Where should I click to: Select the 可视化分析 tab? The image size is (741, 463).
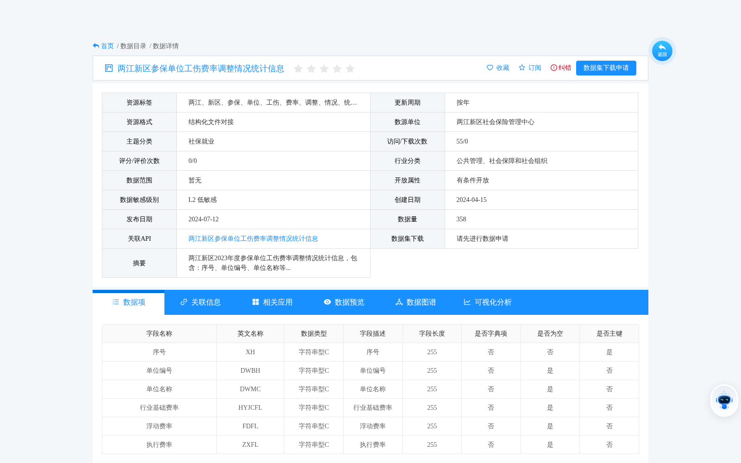pos(488,302)
